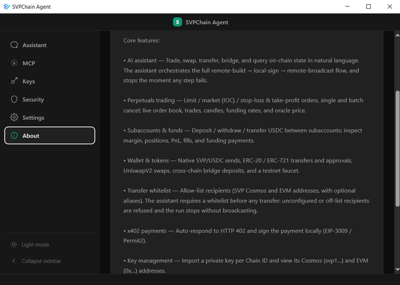
Task: Click 'stops the moment any step fails.' text
Action: point(165,81)
